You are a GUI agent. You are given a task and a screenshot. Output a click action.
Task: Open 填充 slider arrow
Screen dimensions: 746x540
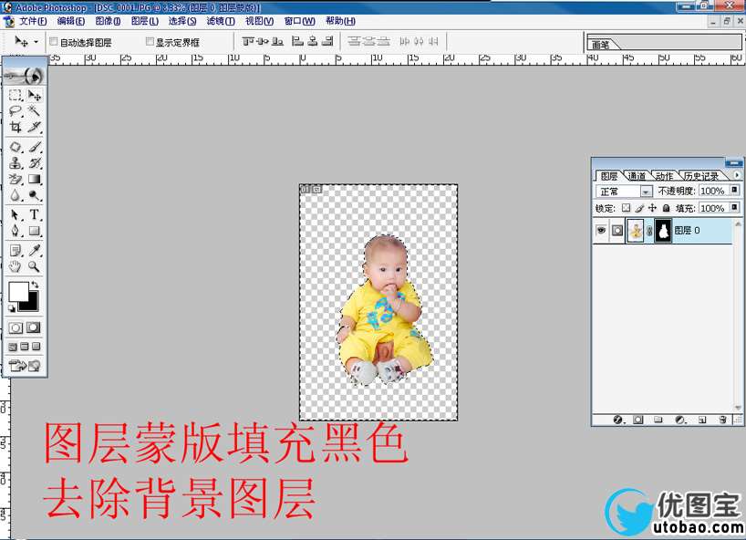click(x=734, y=208)
